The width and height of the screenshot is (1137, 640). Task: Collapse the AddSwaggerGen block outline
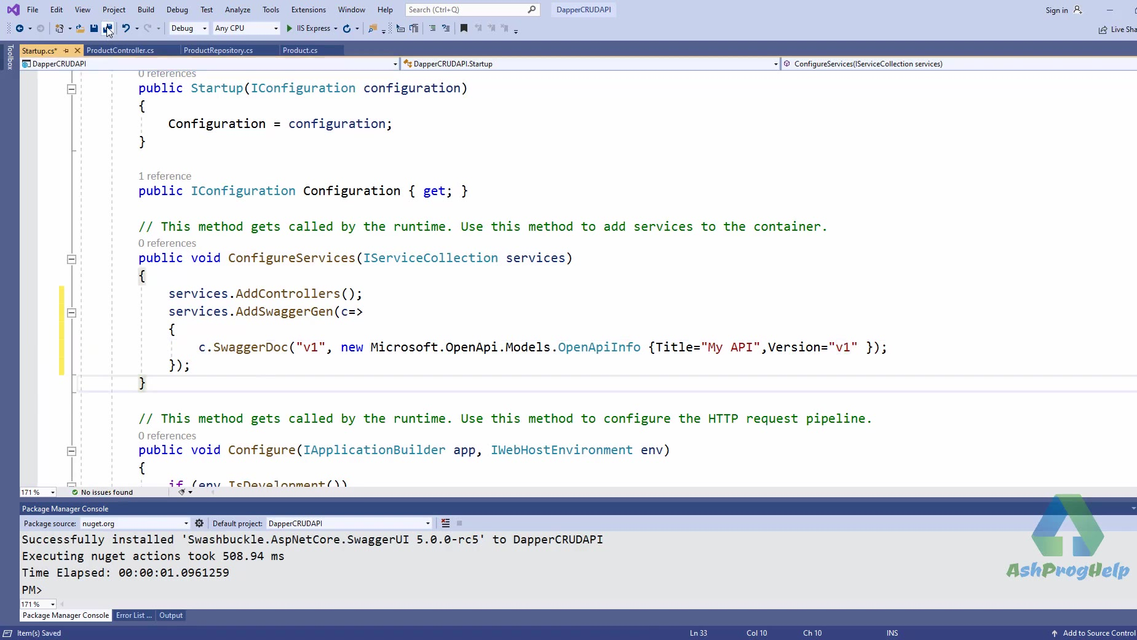[71, 313]
